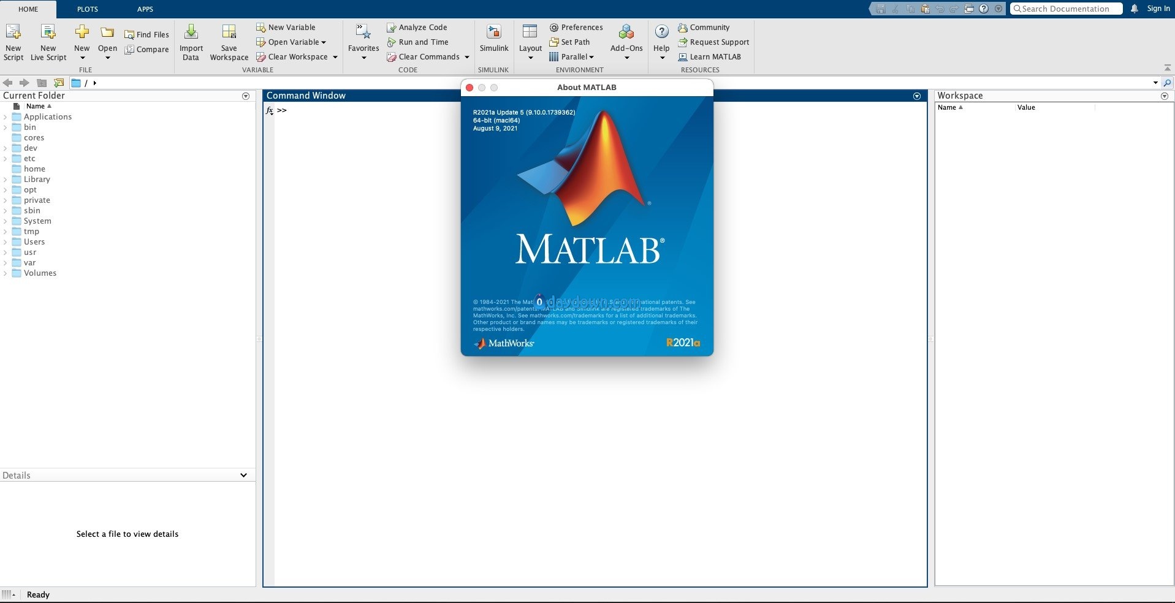1175x603 pixels.
Task: Click Analyze Code
Action: point(417,27)
